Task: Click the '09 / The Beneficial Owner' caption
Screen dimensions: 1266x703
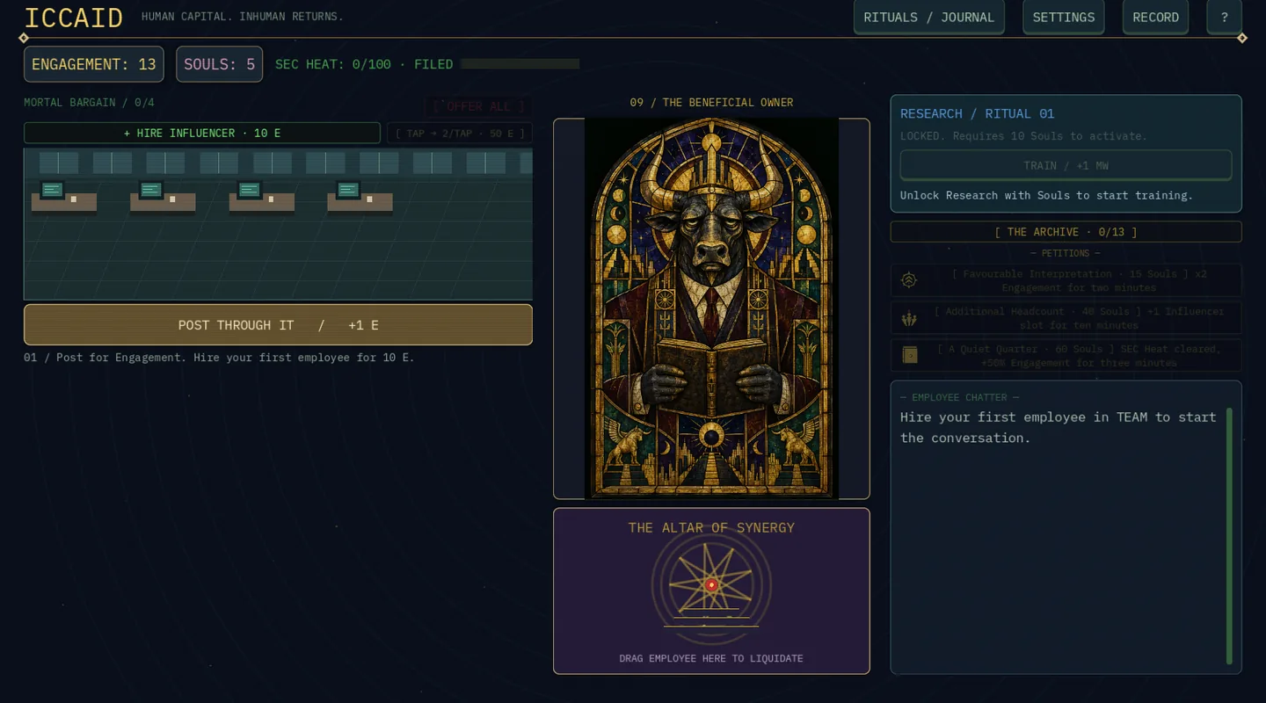Action: pos(711,103)
